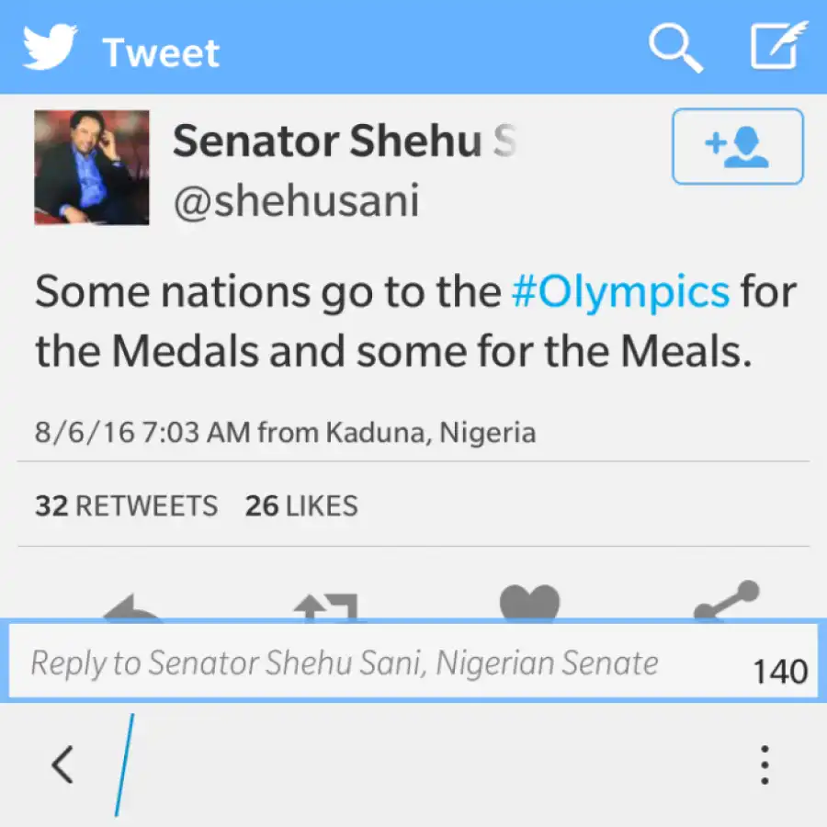Click the Senator Shehu display name
Viewport: 827px width, 827px height.
coord(345,142)
